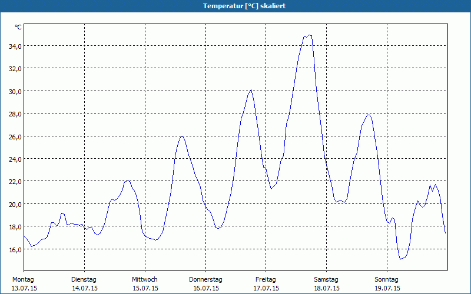The image size is (471, 294).
Task: Click the Montag day label
Action: coord(23,279)
